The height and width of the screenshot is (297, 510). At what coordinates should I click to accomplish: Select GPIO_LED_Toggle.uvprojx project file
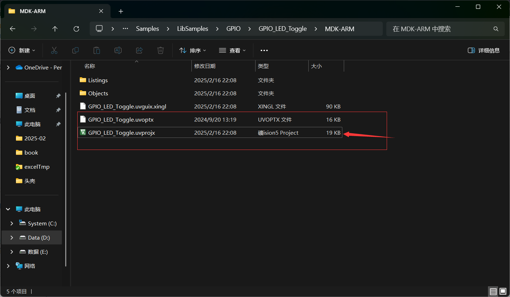tap(122, 133)
